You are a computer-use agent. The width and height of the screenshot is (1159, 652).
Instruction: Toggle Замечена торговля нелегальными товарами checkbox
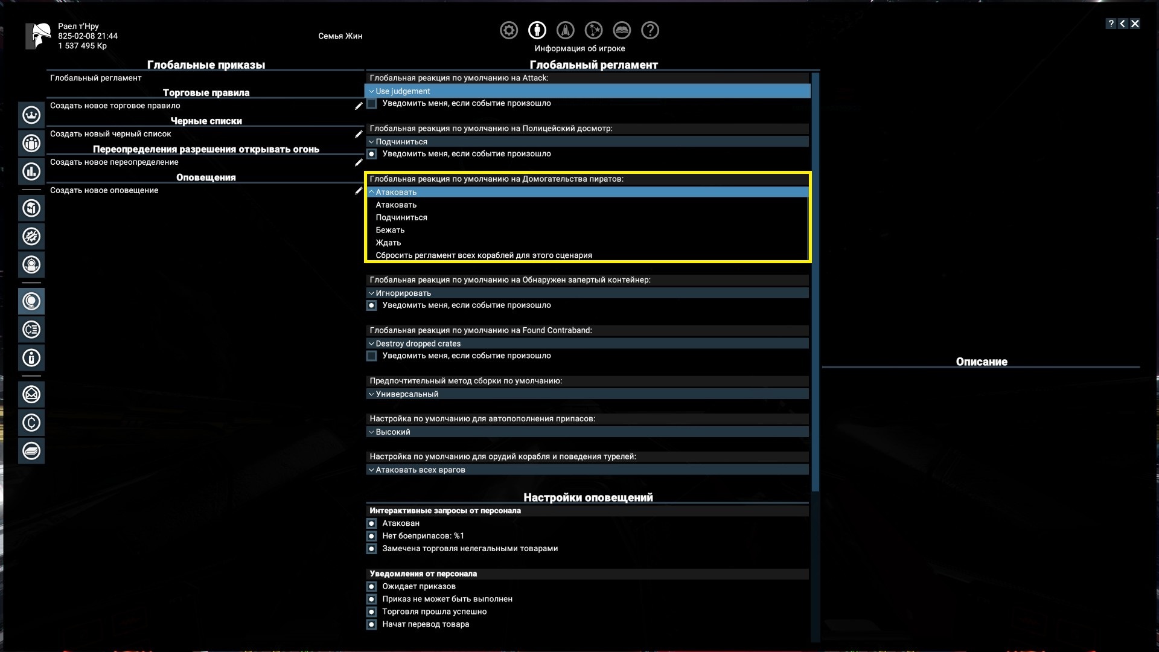pyautogui.click(x=372, y=549)
